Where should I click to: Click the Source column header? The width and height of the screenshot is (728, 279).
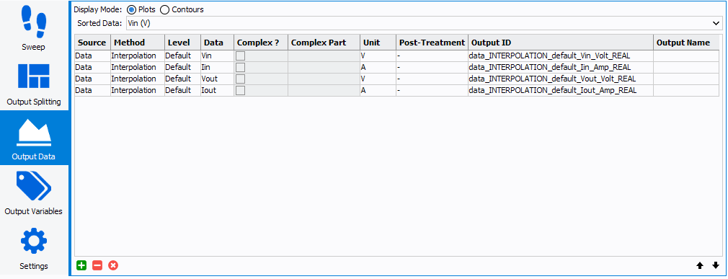pyautogui.click(x=92, y=43)
